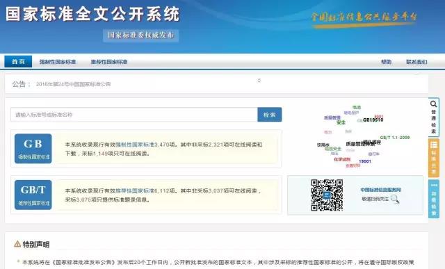Click the warning triangle next to 特别声明
This screenshot has height=269, width=445.
pyautogui.click(x=17, y=244)
